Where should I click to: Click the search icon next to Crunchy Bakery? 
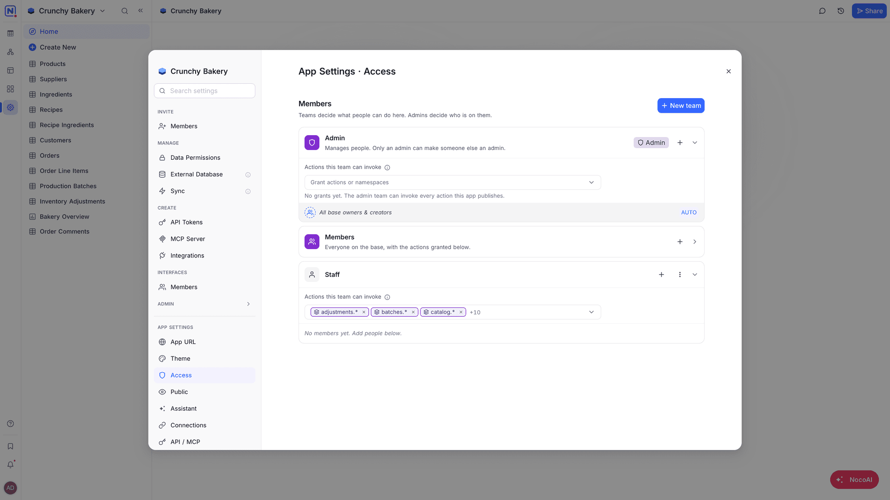125,11
